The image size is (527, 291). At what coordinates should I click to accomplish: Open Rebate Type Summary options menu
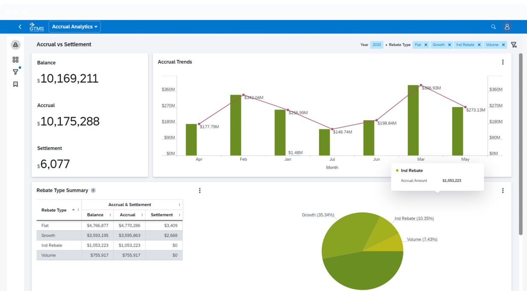pyautogui.click(x=199, y=190)
